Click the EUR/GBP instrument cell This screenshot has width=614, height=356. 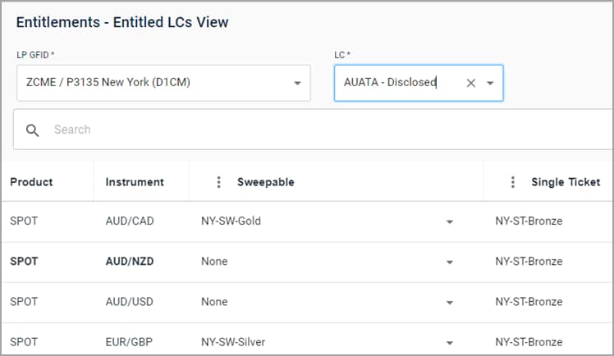130,342
